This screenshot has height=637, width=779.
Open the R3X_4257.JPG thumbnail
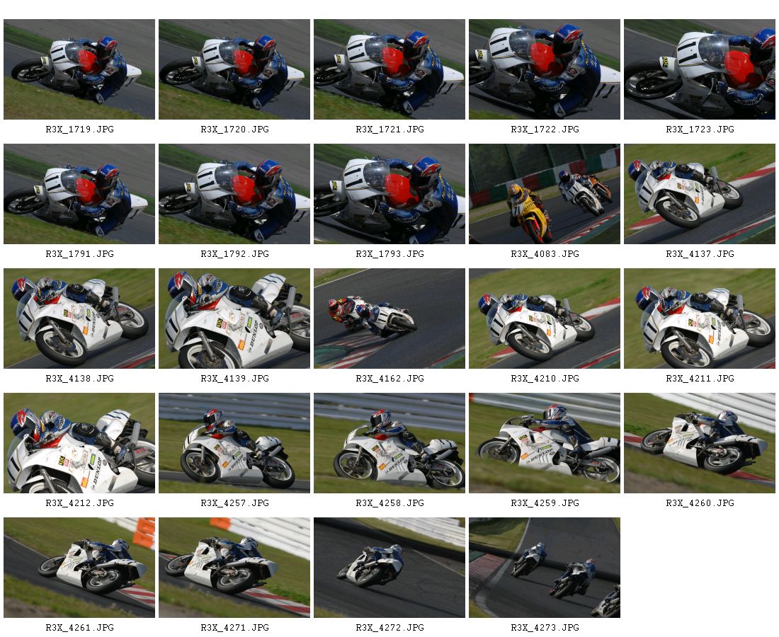pos(234,443)
